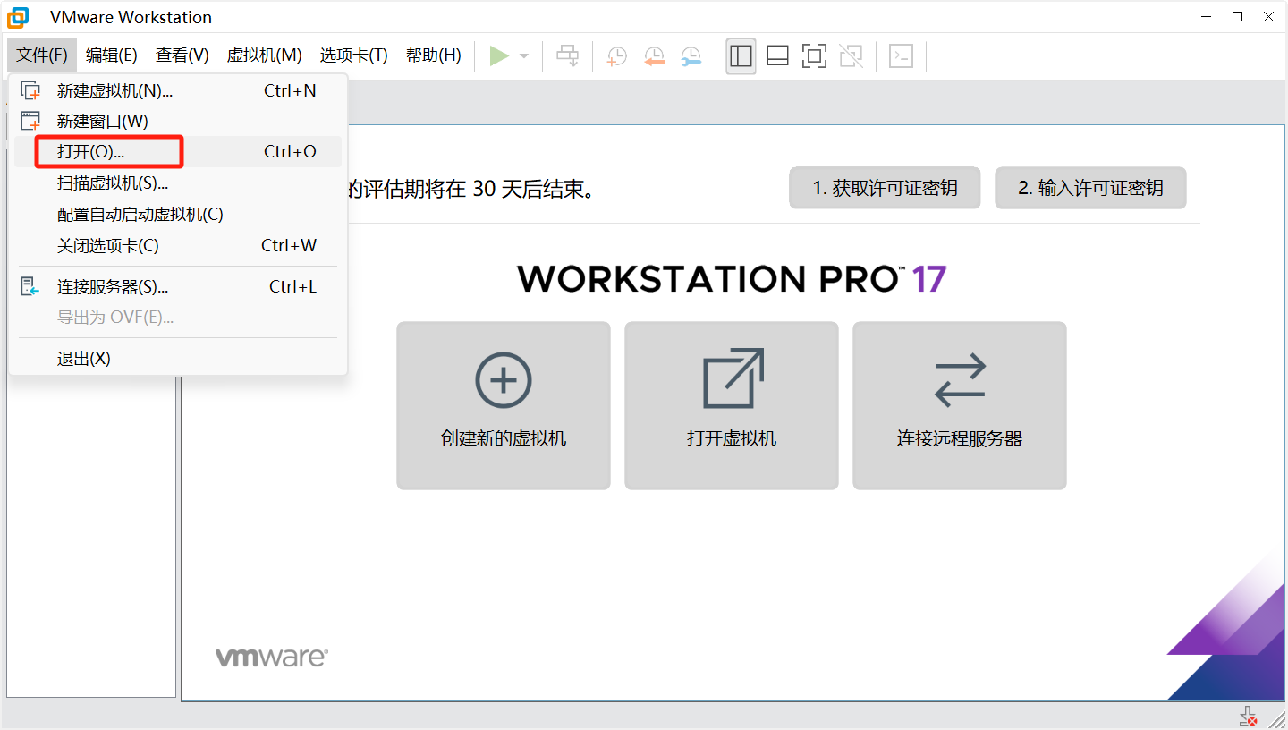This screenshot has width=1288, height=730.
Task: Click the green Power On play icon
Action: coord(499,55)
